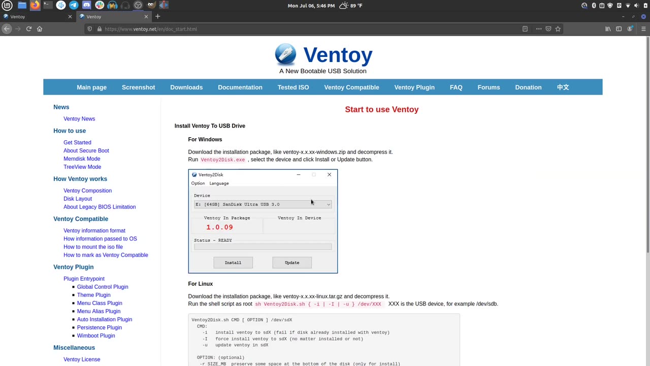This screenshot has height=366, width=650.
Task: Open the About Legacy BIOS Limitation link
Action: click(100, 207)
